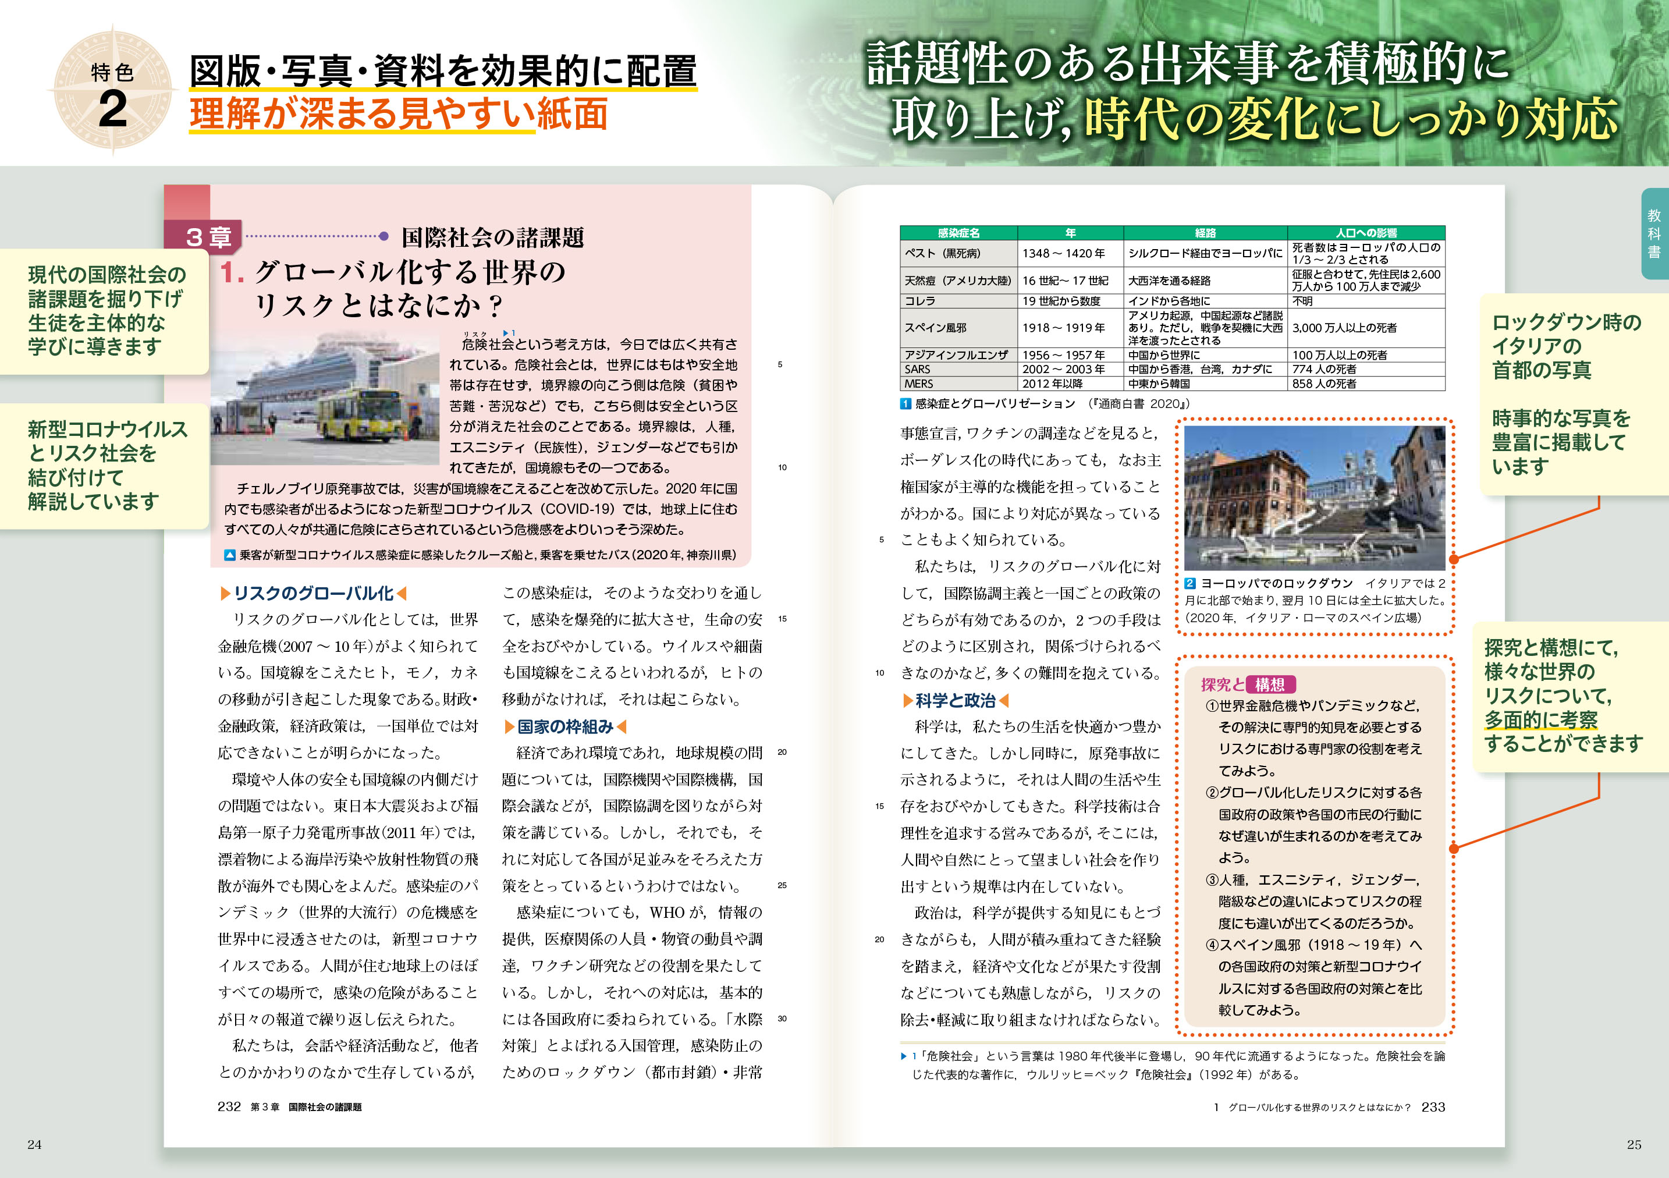This screenshot has width=1669, height=1178.
Task: Select the heading リスクのグローバル化
Action: [x=313, y=593]
